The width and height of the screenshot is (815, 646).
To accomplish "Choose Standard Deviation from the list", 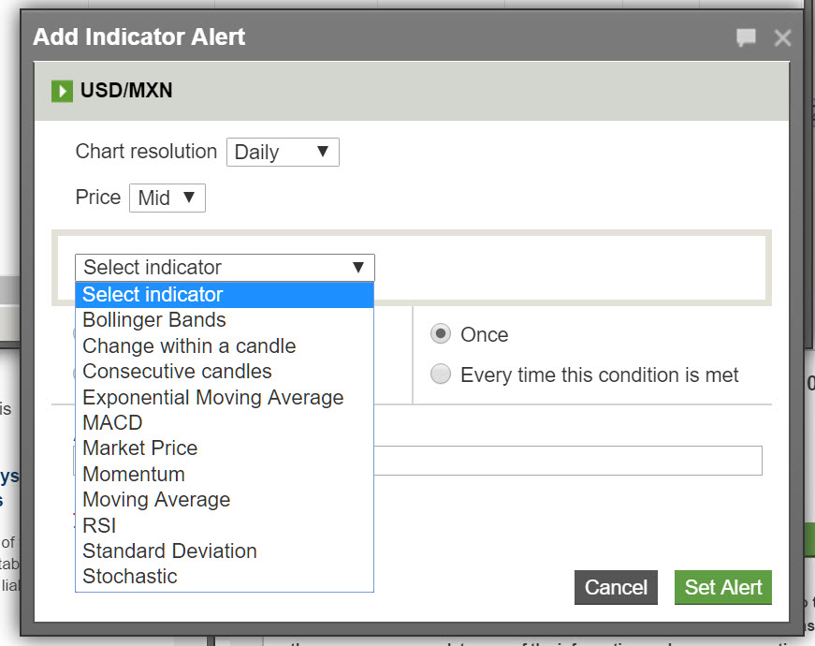I will [169, 551].
